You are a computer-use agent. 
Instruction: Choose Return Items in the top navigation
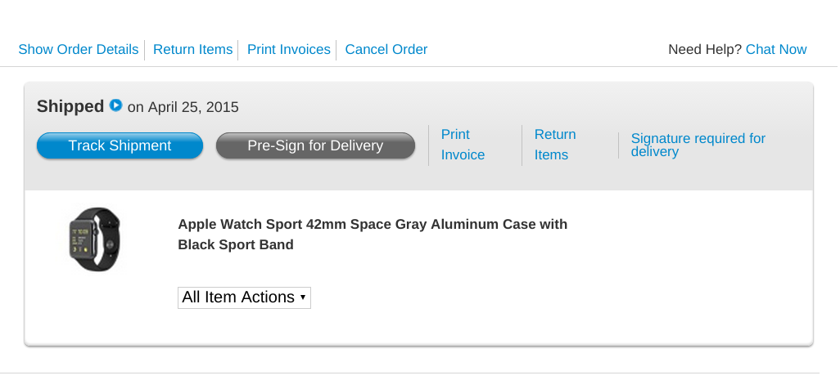pyautogui.click(x=193, y=50)
